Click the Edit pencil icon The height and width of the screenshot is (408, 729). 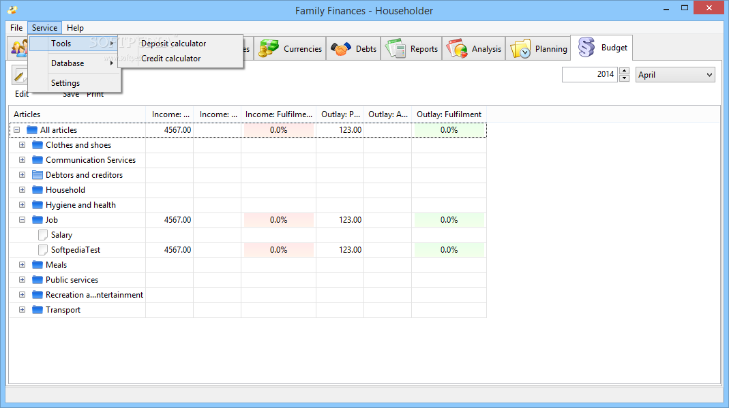pos(20,76)
